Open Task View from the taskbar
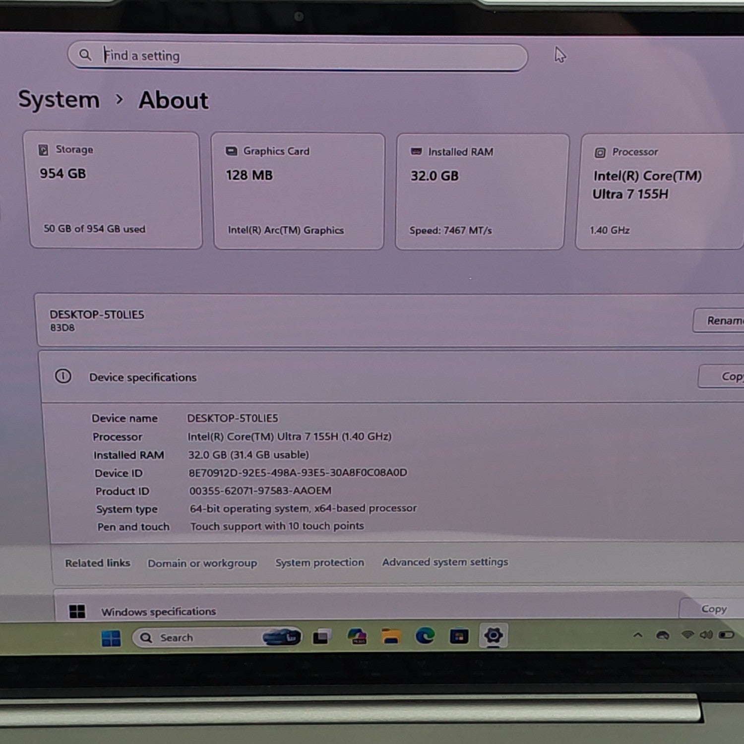The width and height of the screenshot is (744, 744). point(322,636)
